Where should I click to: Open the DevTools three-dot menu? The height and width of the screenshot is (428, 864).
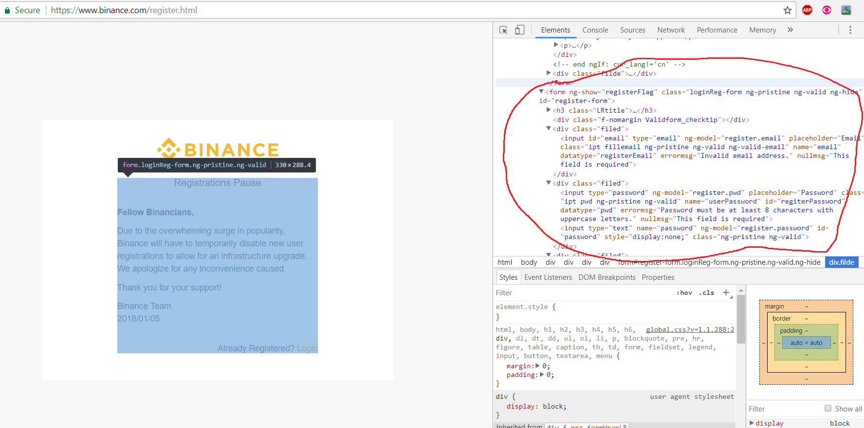click(x=850, y=30)
